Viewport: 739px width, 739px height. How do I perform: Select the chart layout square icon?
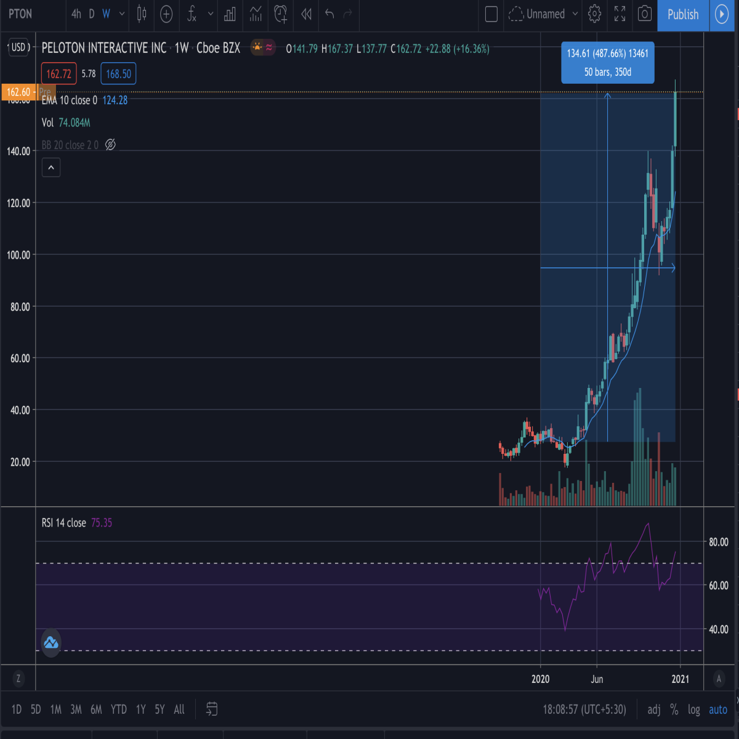pos(491,14)
